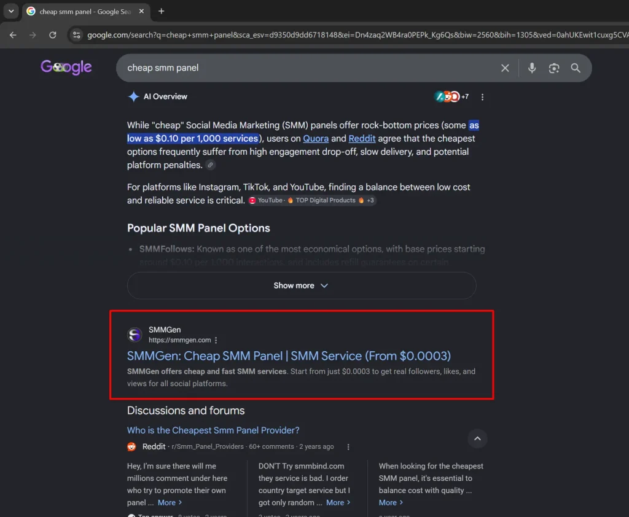
Task: Expand AI Overview with Show more
Action: 302,286
